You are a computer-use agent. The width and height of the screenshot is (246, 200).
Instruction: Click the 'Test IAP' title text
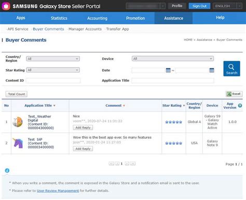point(35,139)
